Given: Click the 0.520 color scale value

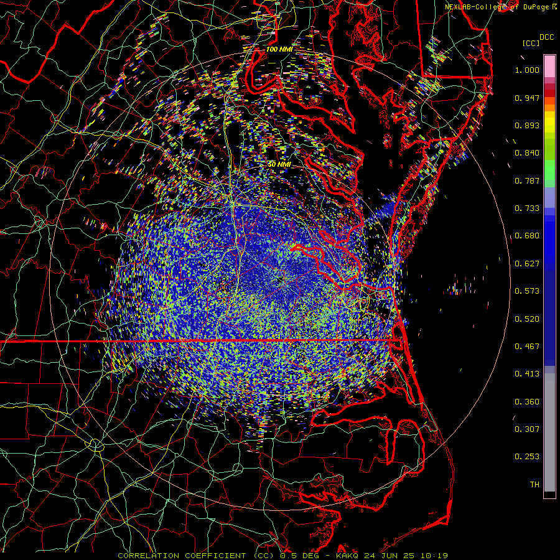Looking at the screenshot, I should [527, 319].
